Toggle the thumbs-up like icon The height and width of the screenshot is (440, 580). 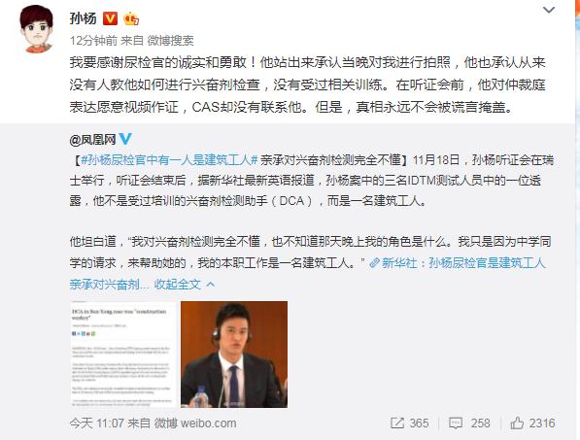pos(517,423)
